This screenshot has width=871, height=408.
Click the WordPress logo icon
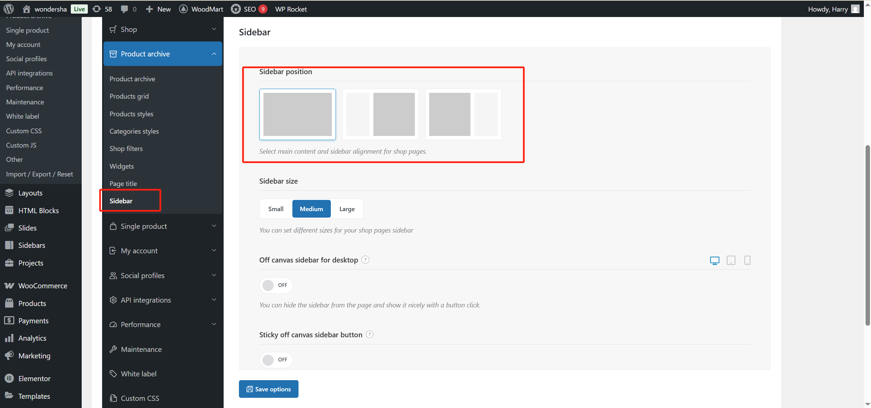click(9, 9)
